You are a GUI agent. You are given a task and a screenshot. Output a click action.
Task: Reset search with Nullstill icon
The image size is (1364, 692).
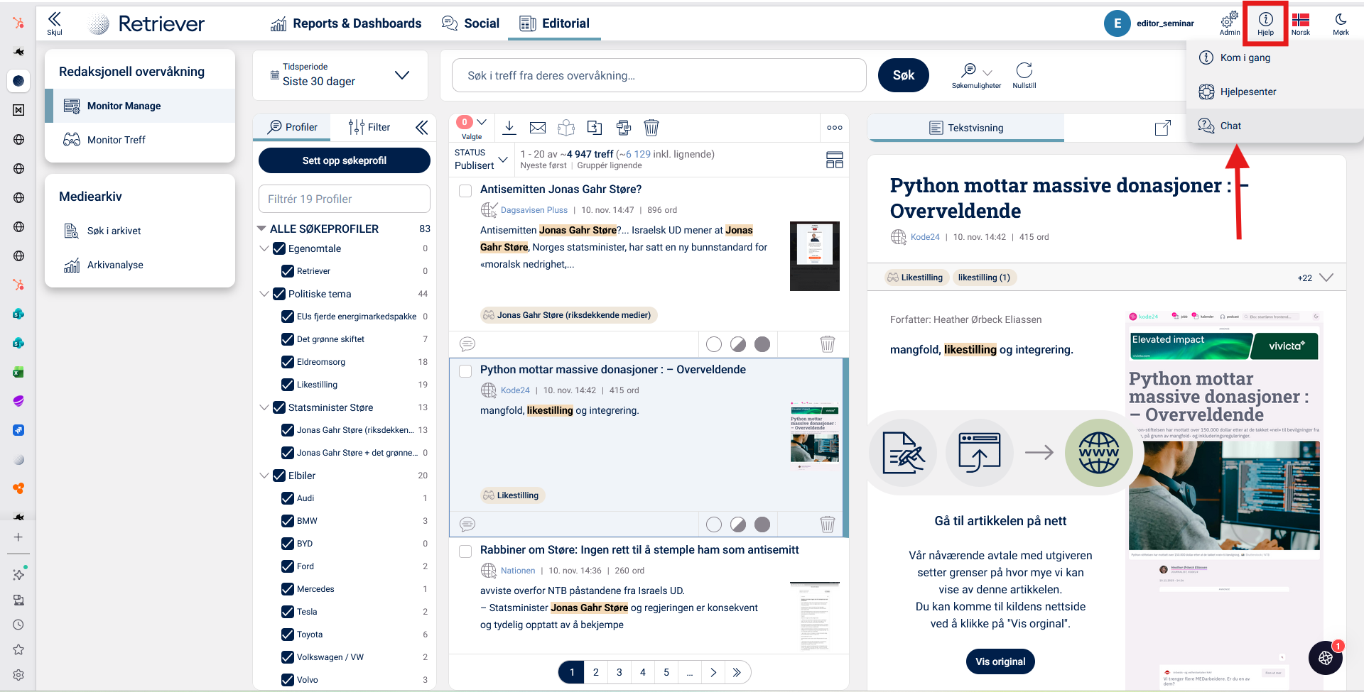(x=1024, y=75)
